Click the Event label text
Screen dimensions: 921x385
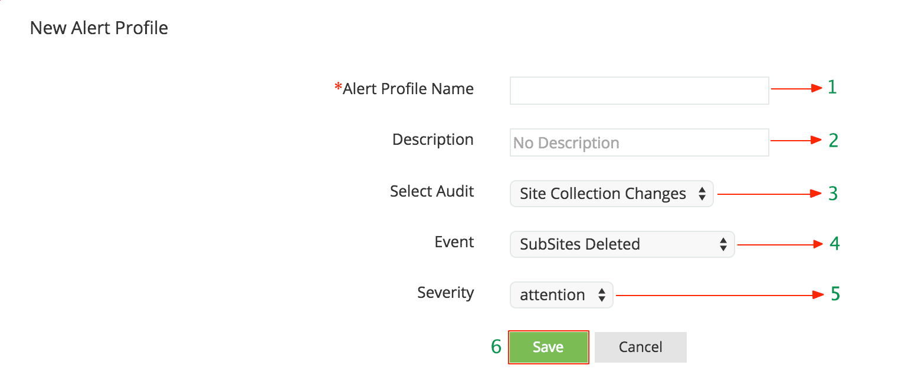454,242
